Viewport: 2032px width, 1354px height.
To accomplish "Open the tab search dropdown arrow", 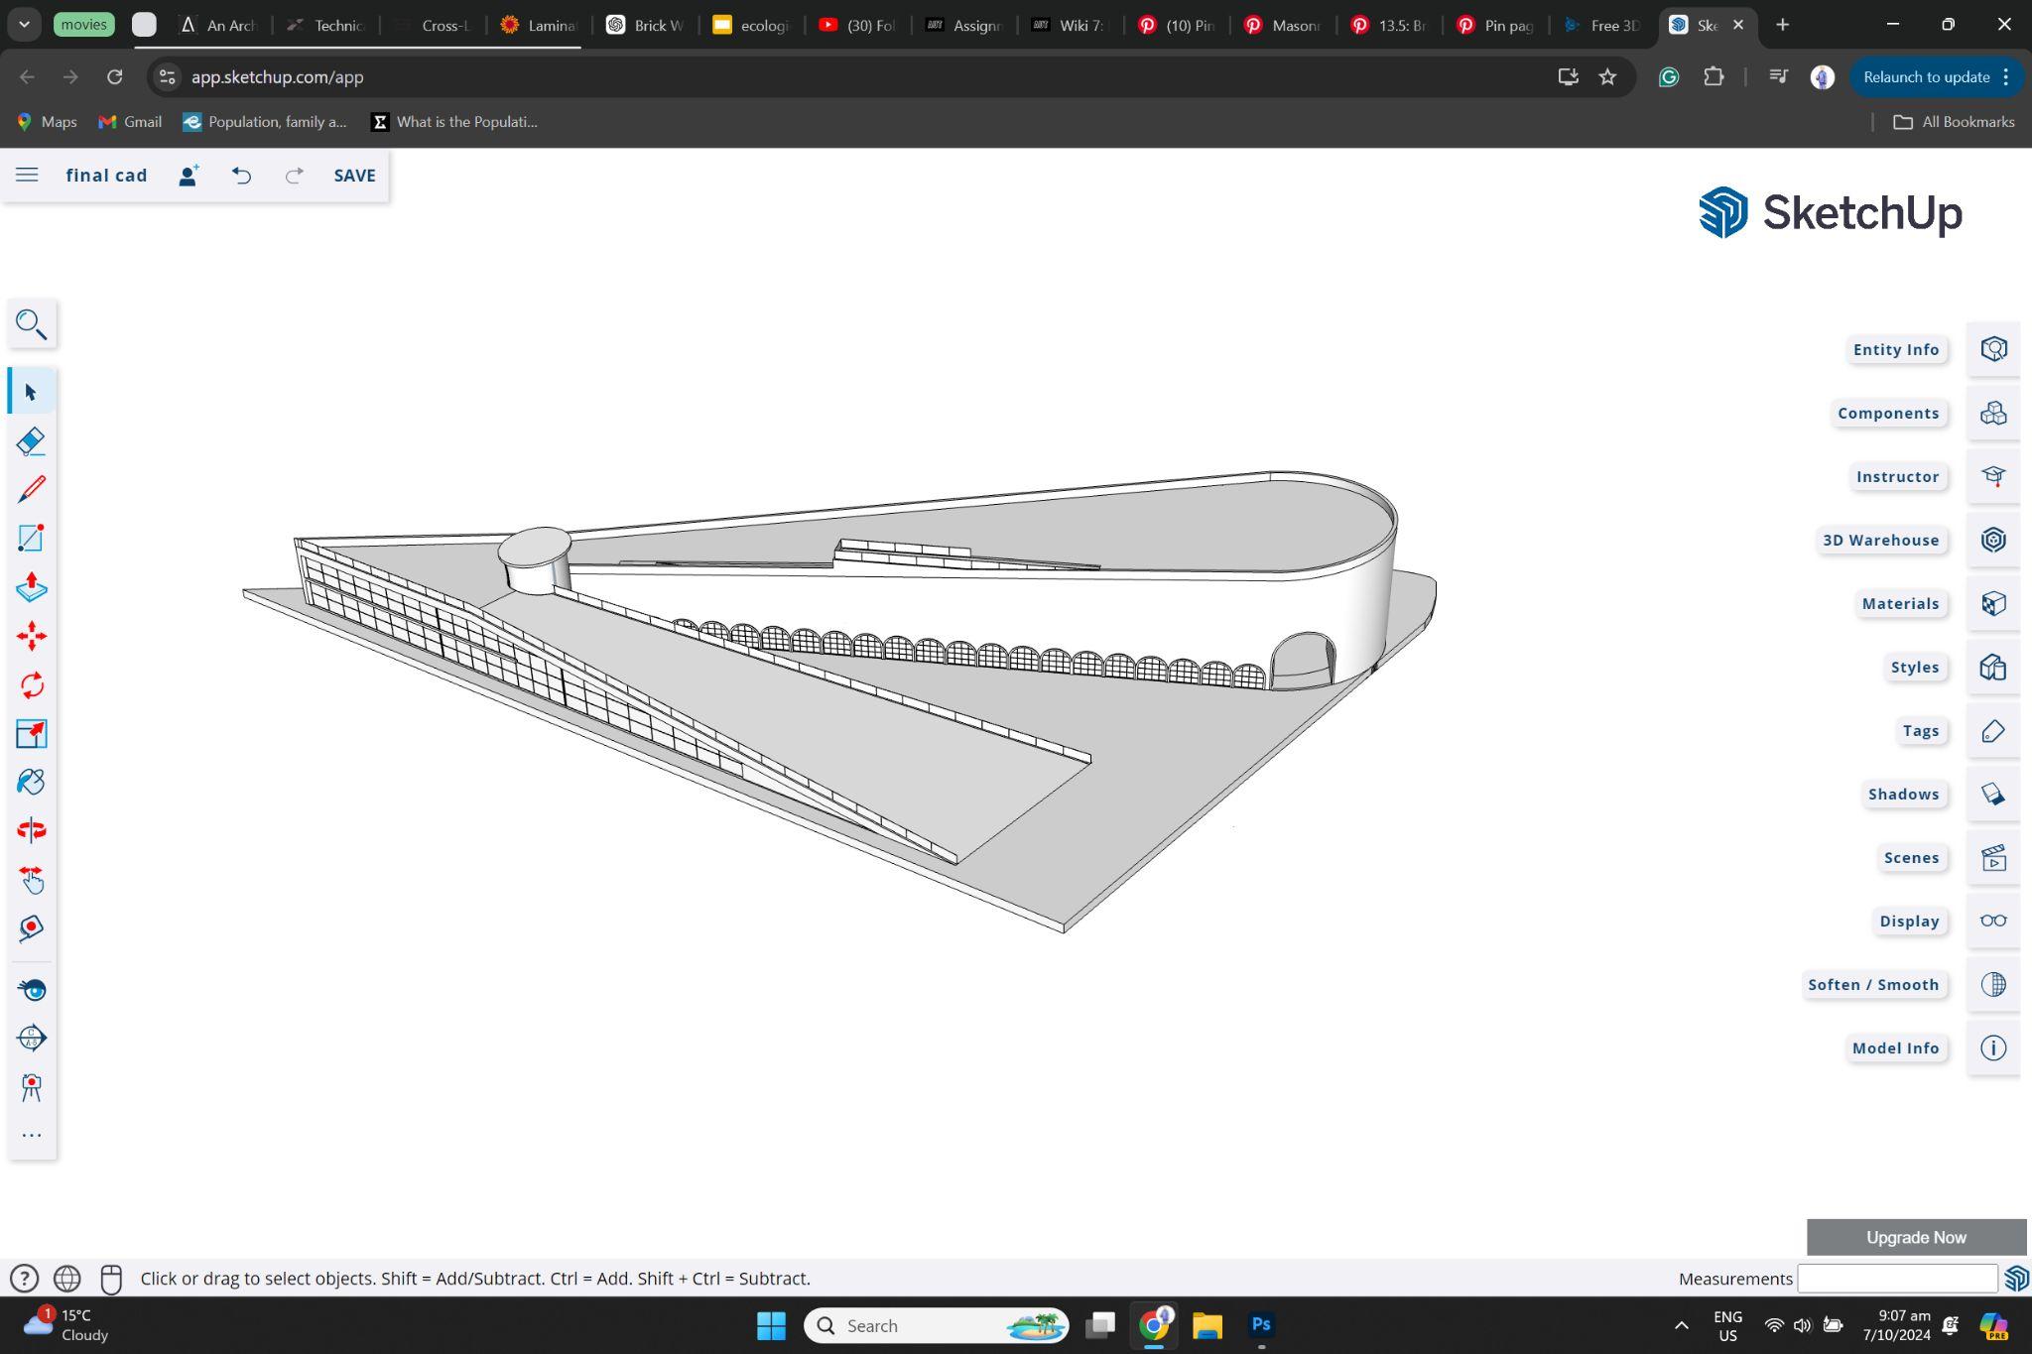I will [24, 25].
